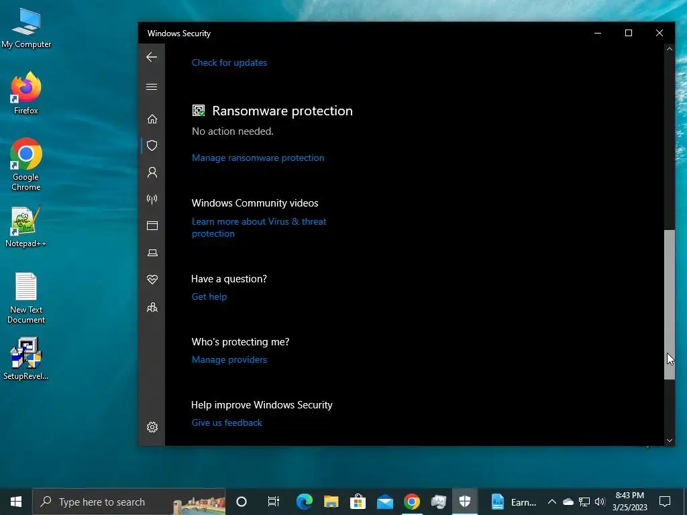Click the Who's protecting me? heading
Viewport: 687px width, 515px height.
(241, 342)
